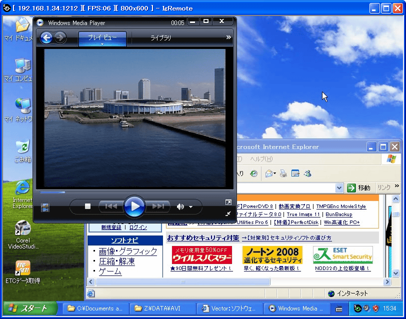Mute the Media Player speaker icon
The height and width of the screenshot is (319, 406).
pos(180,206)
